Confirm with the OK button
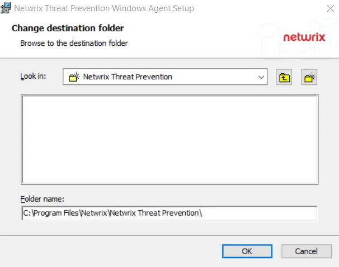This screenshot has height=267, width=339. click(x=247, y=251)
